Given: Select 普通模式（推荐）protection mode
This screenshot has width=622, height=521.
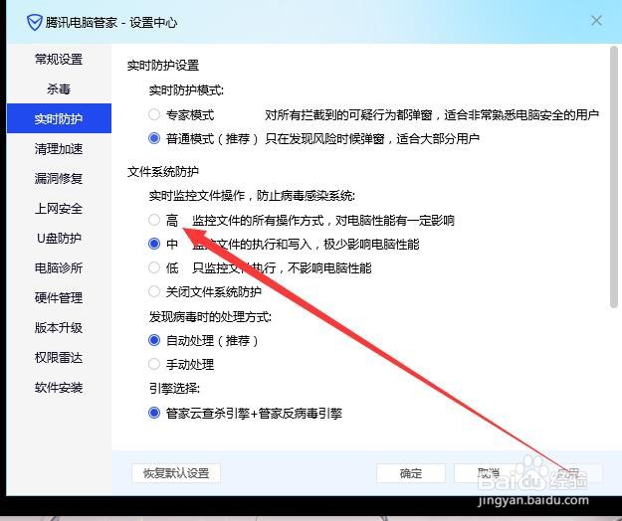Looking at the screenshot, I should pyautogui.click(x=154, y=138).
